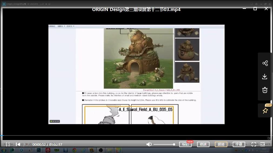
Task: Open Internet Explorer from the taskbar
Action: (x=84, y=150)
